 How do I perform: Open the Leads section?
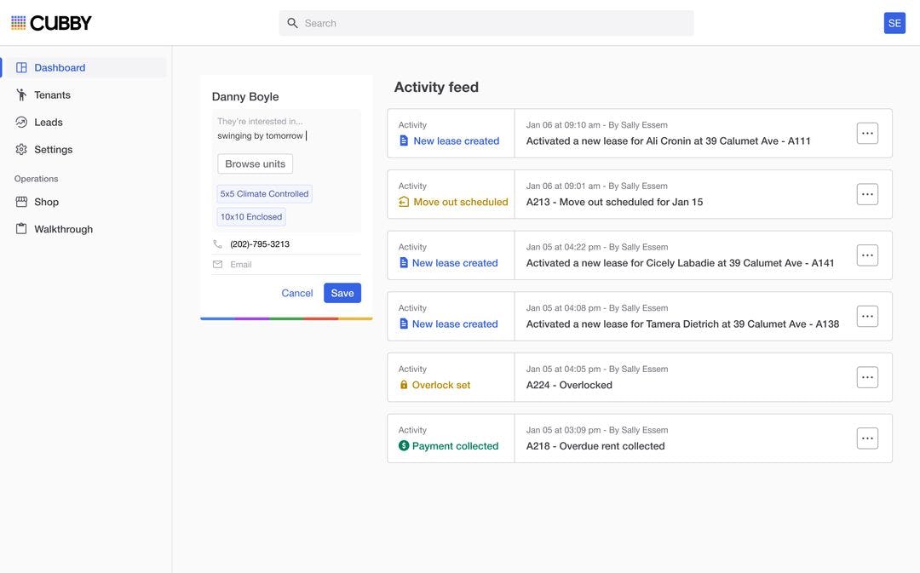48,122
